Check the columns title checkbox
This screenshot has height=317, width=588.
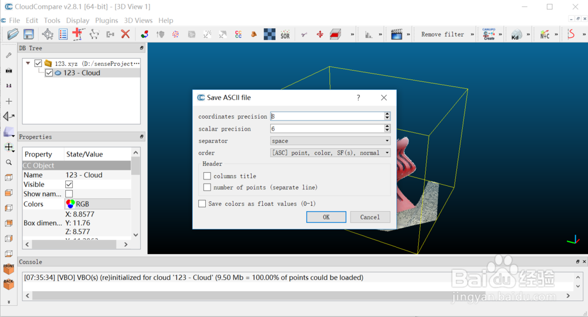pos(207,176)
